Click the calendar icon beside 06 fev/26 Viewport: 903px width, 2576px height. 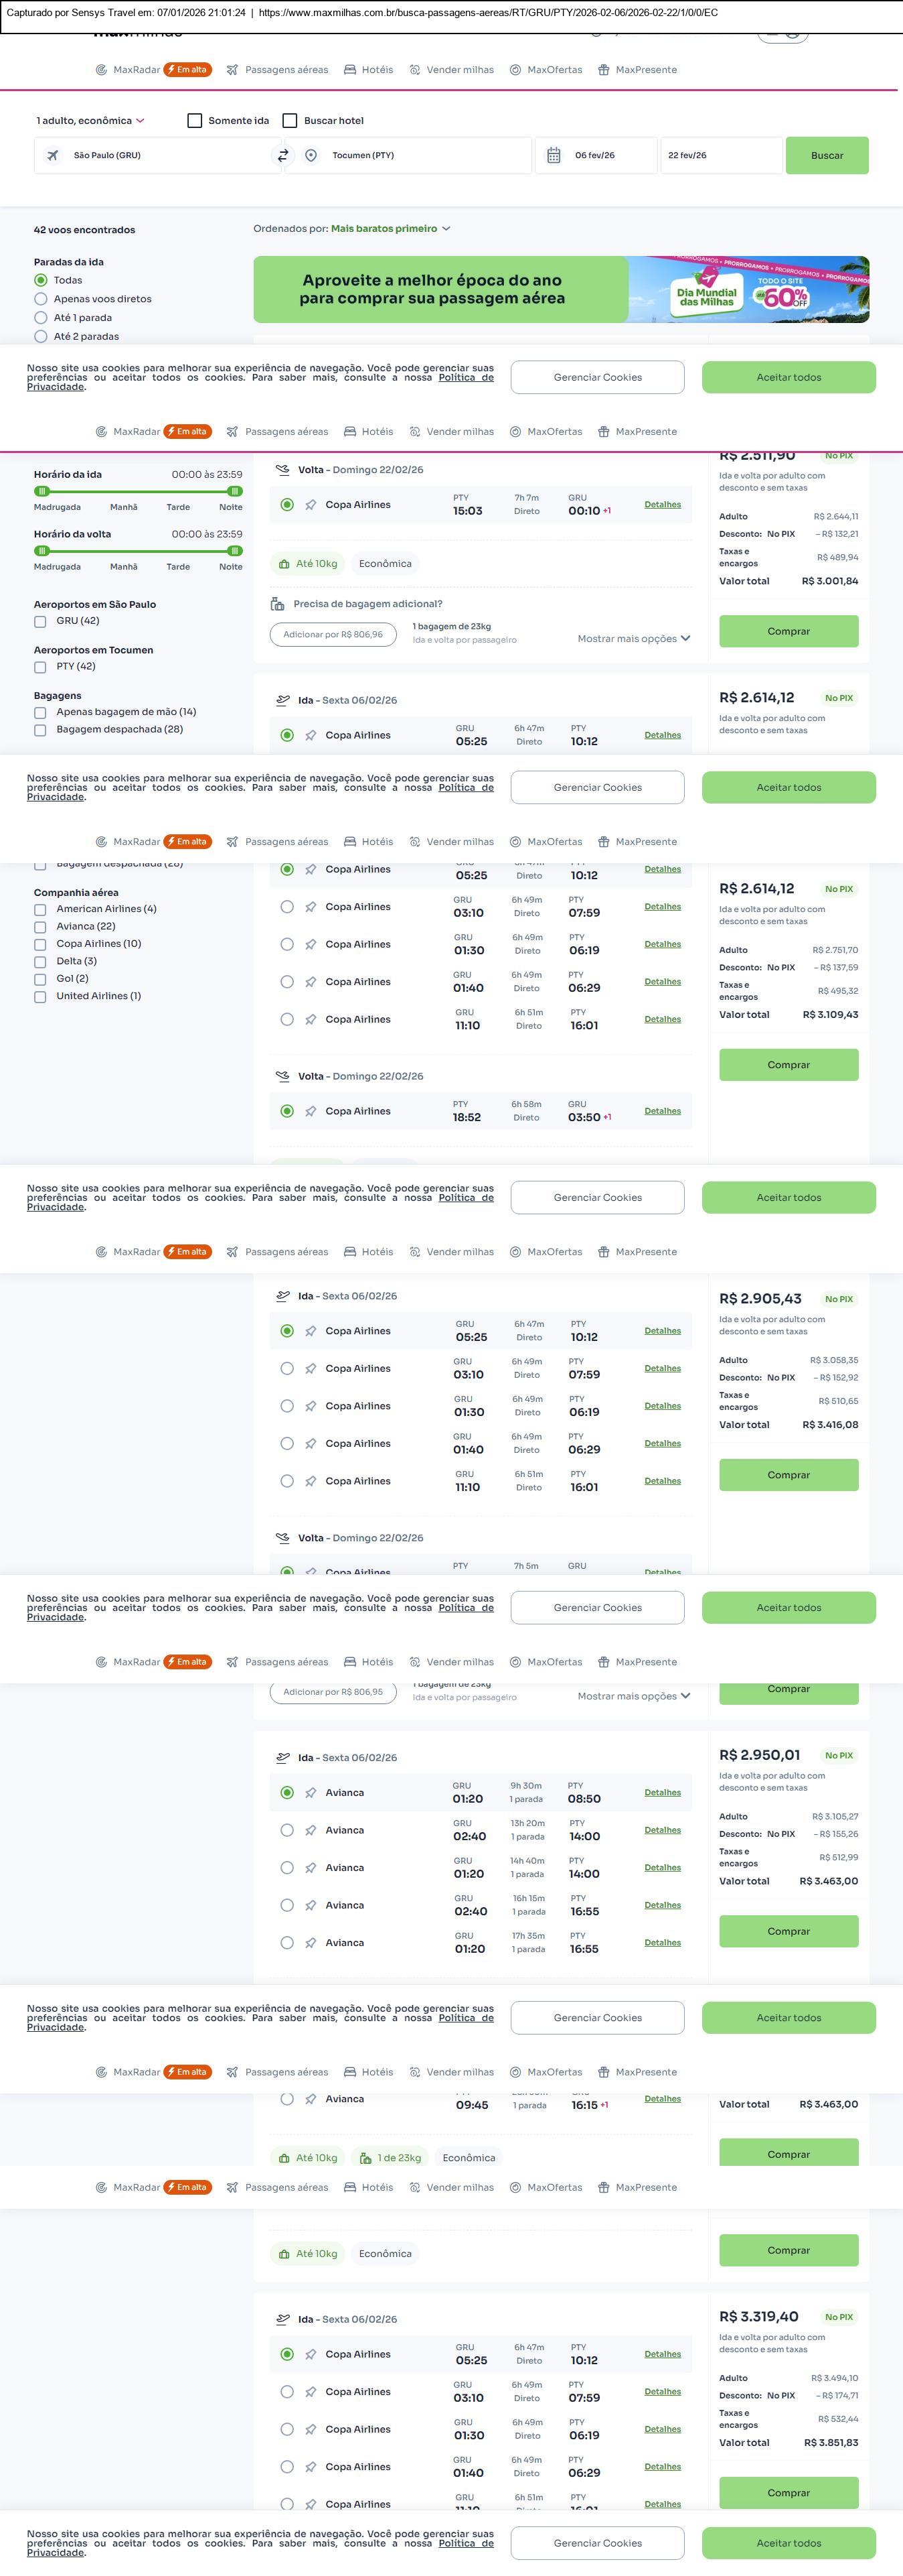tap(554, 155)
